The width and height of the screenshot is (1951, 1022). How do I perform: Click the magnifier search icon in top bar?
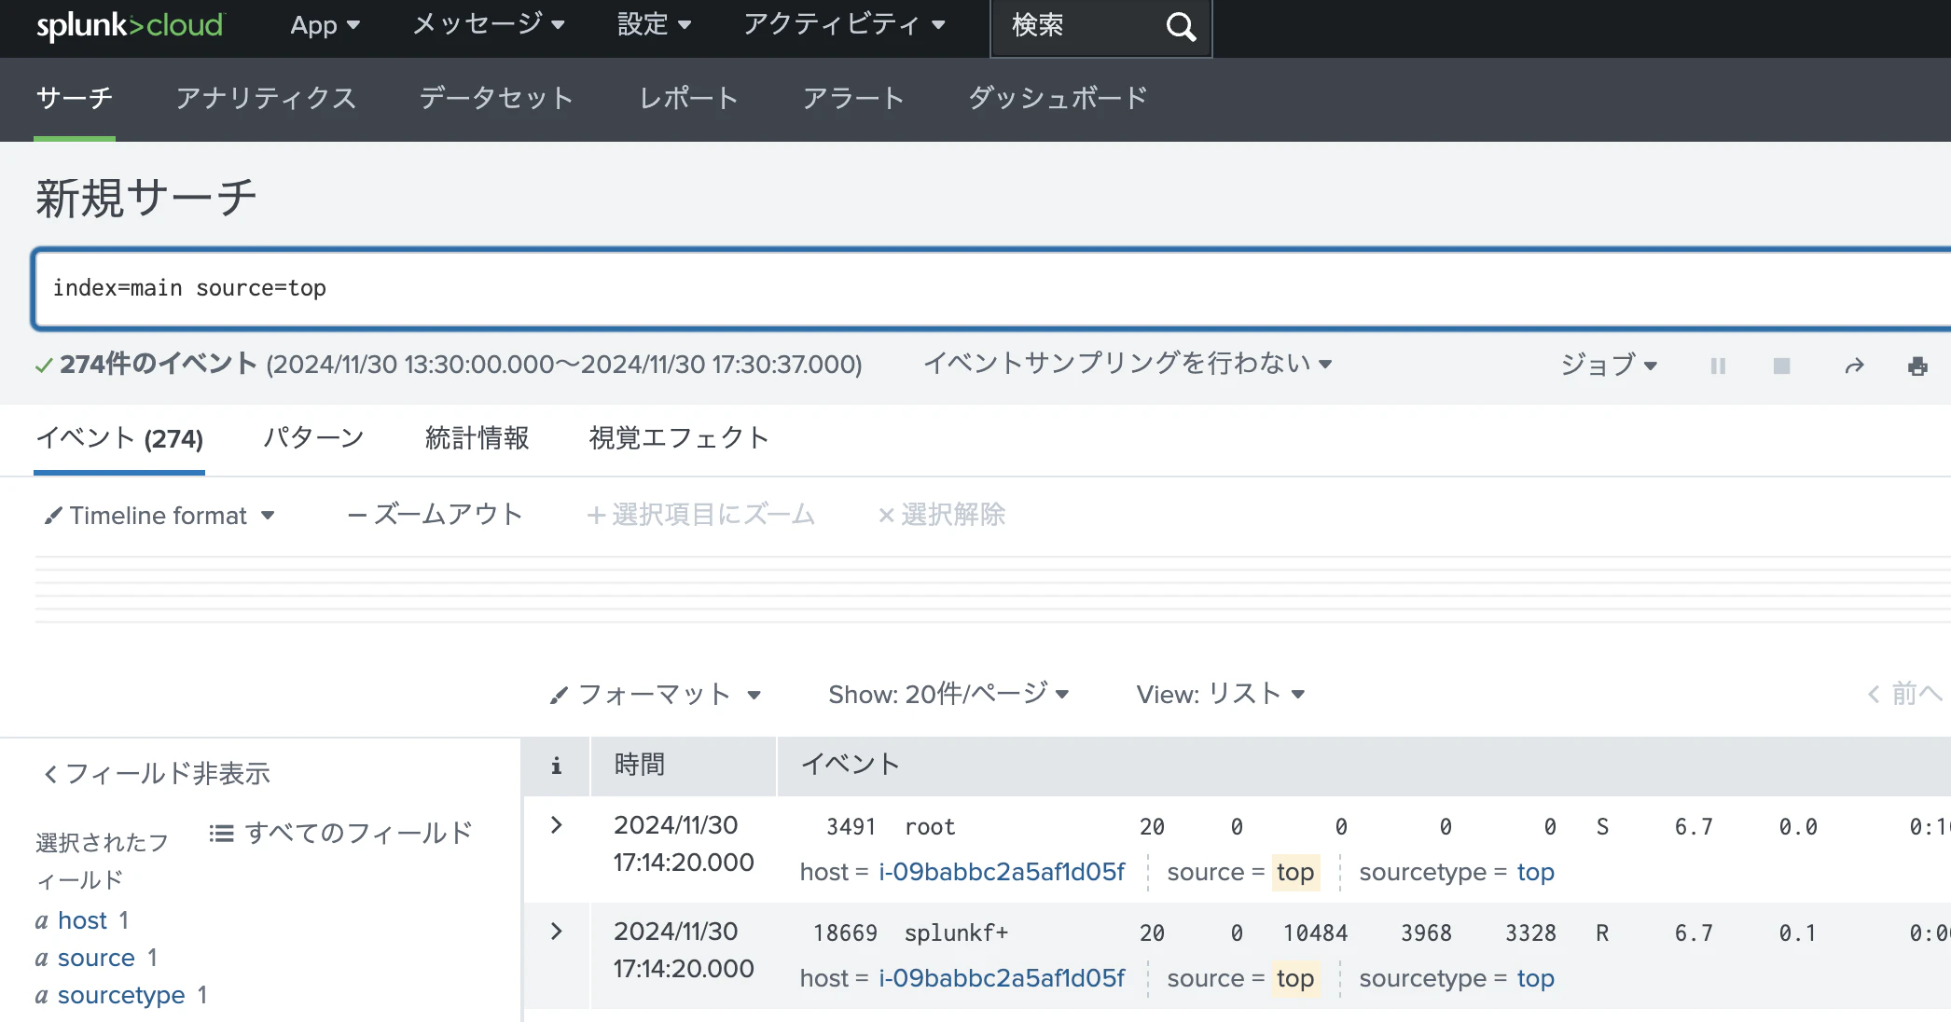(x=1181, y=26)
